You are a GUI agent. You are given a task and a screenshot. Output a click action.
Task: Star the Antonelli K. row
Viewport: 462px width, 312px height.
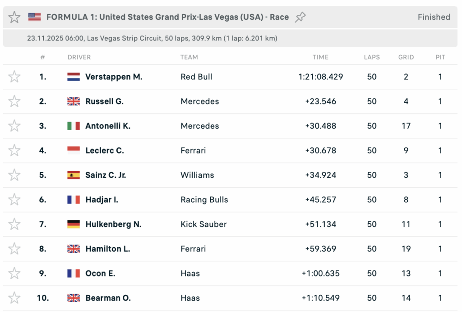14,126
